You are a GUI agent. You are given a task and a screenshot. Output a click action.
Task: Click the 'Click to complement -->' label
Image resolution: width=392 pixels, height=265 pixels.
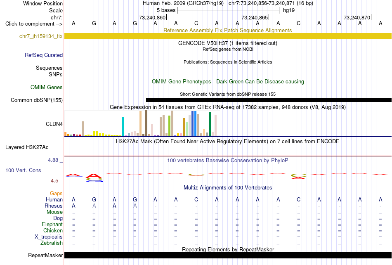(34, 24)
